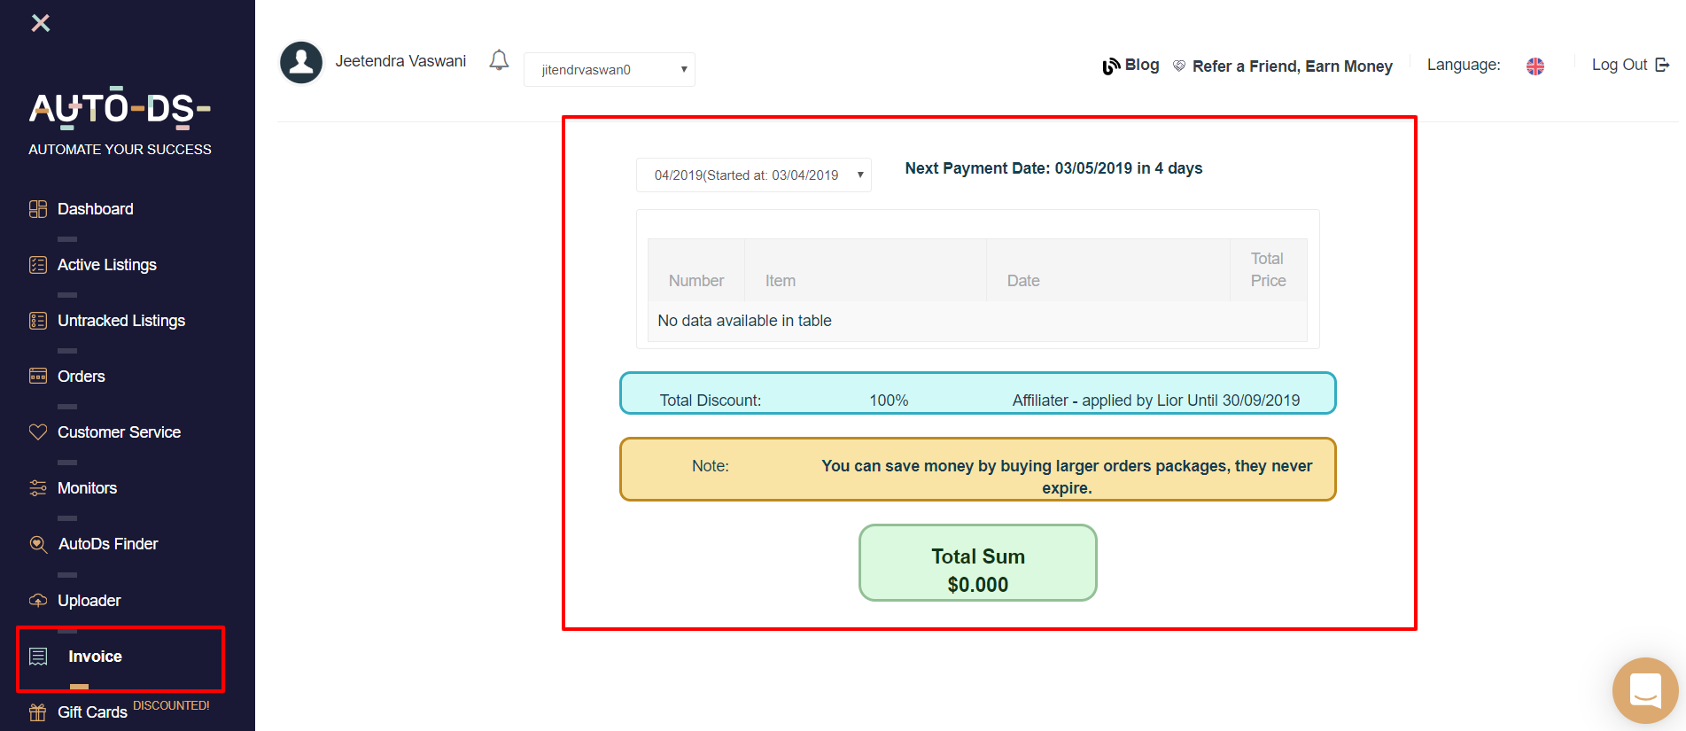Screen dimensions: 1686x731
Task: Click Log Out
Action: [1630, 65]
